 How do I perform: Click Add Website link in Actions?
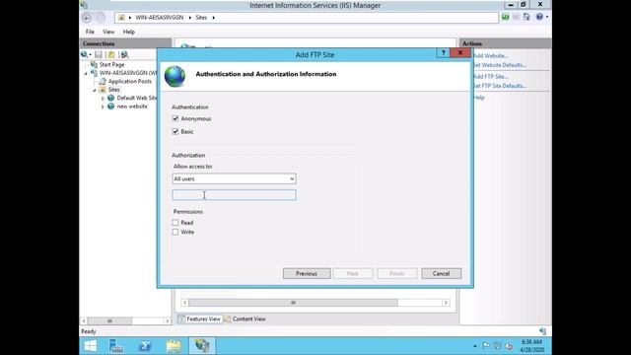coord(491,56)
